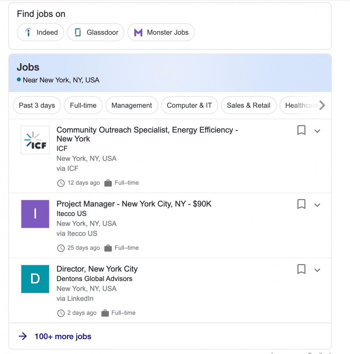
Task: Select the ICF company logo
Action: pyautogui.click(x=35, y=140)
